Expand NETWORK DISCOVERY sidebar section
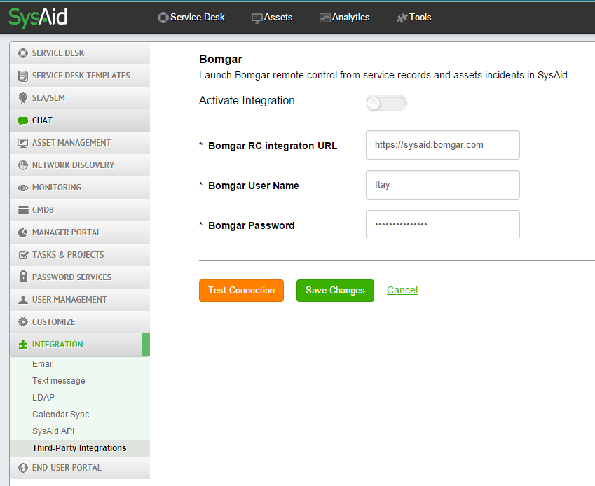 pyautogui.click(x=80, y=165)
